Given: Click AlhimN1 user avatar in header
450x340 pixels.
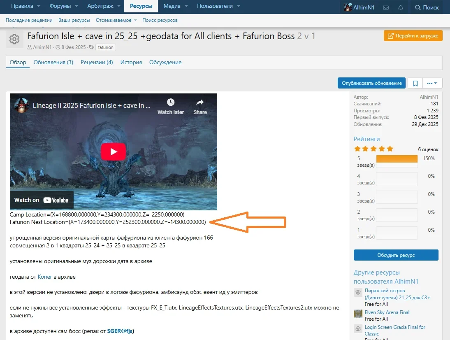Looking at the screenshot, I should [348, 7].
